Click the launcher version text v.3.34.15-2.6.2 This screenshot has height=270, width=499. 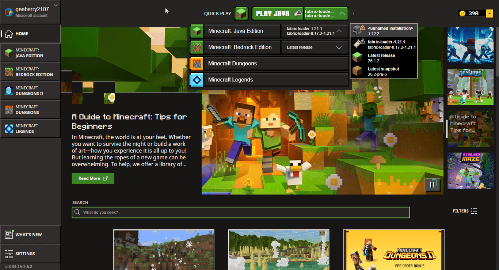(19, 266)
